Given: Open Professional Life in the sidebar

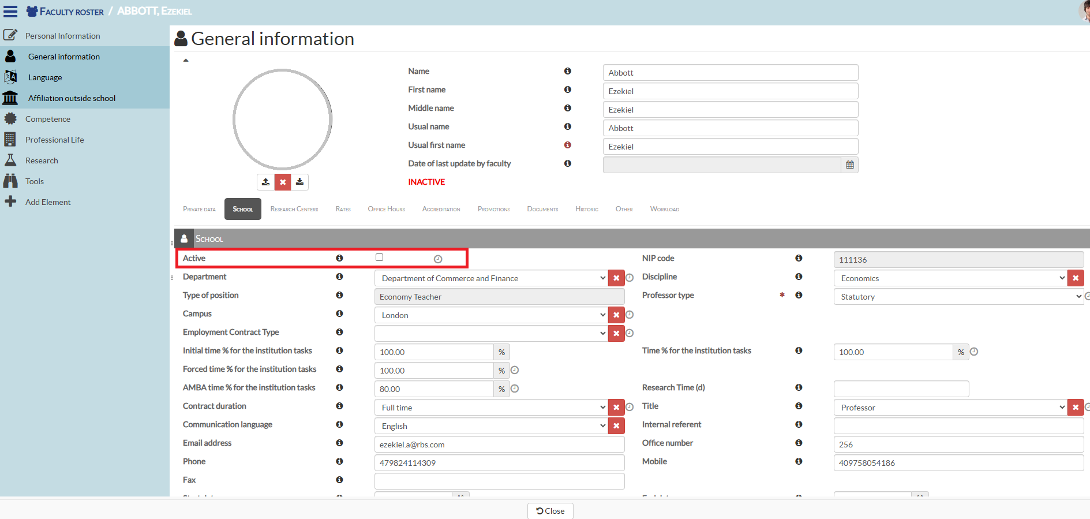Looking at the screenshot, I should coord(54,140).
